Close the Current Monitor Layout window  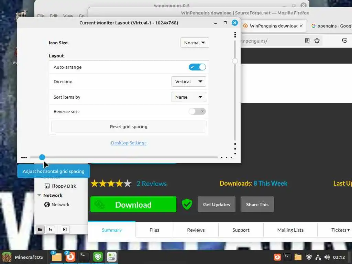pos(234,23)
